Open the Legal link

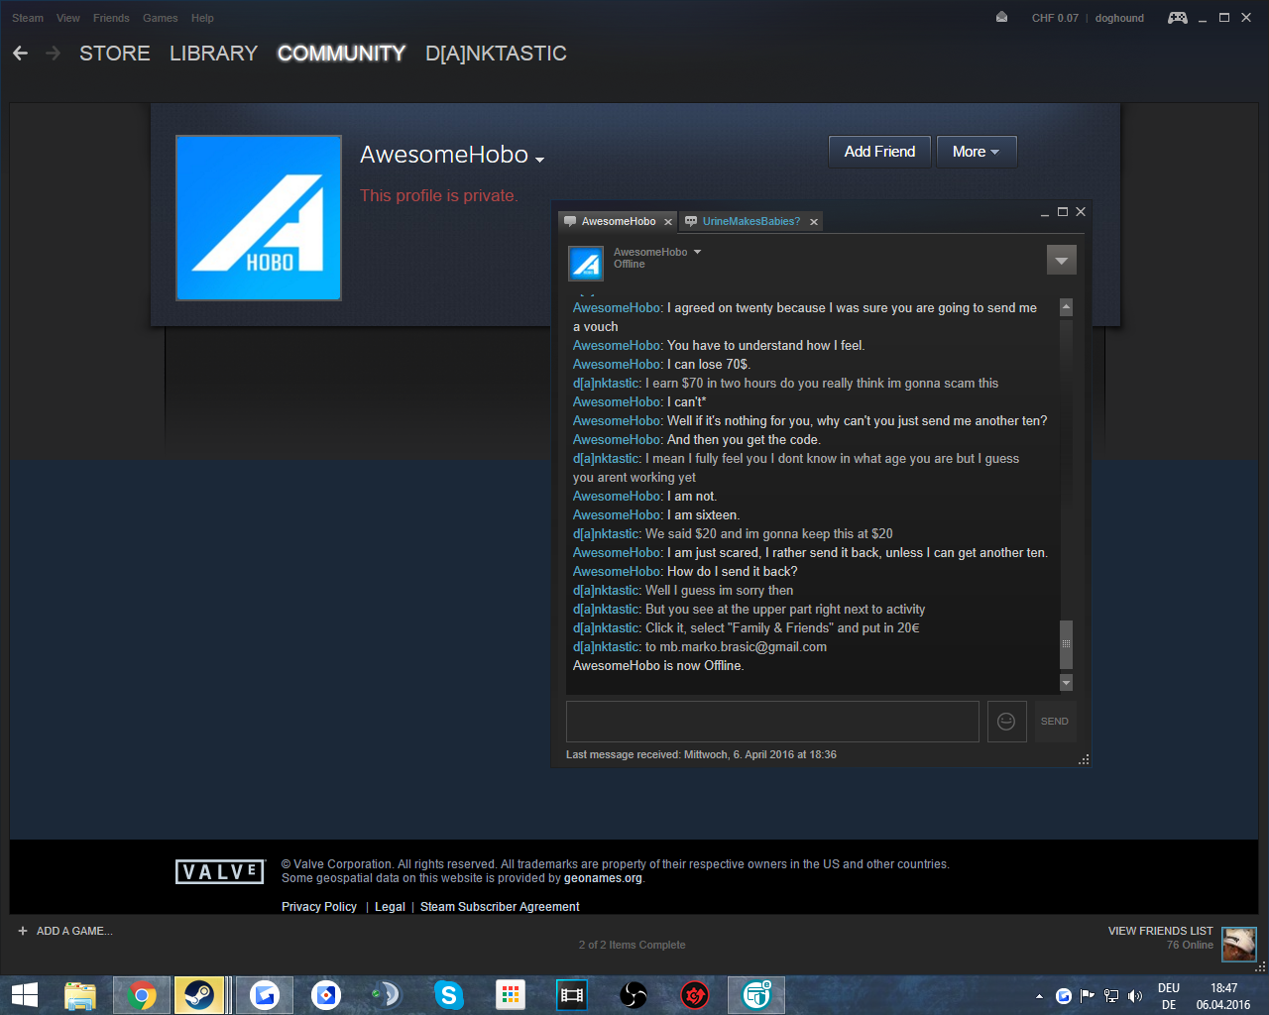point(390,907)
